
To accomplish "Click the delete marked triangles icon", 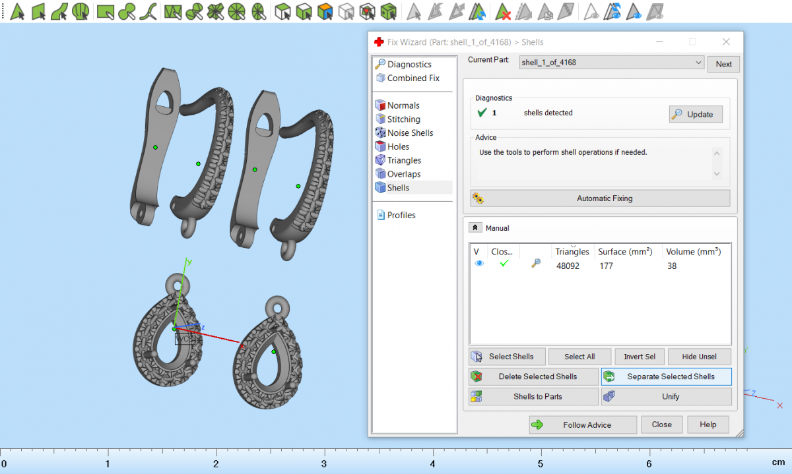I will pyautogui.click(x=504, y=11).
